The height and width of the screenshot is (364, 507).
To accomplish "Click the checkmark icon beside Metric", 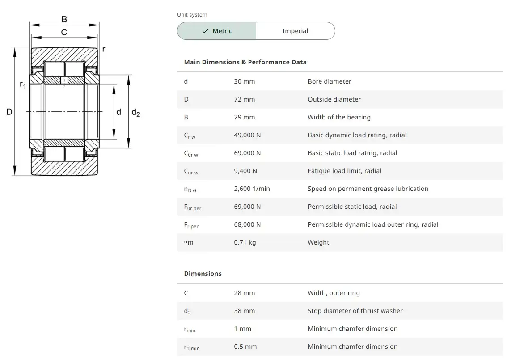I will tap(205, 31).
